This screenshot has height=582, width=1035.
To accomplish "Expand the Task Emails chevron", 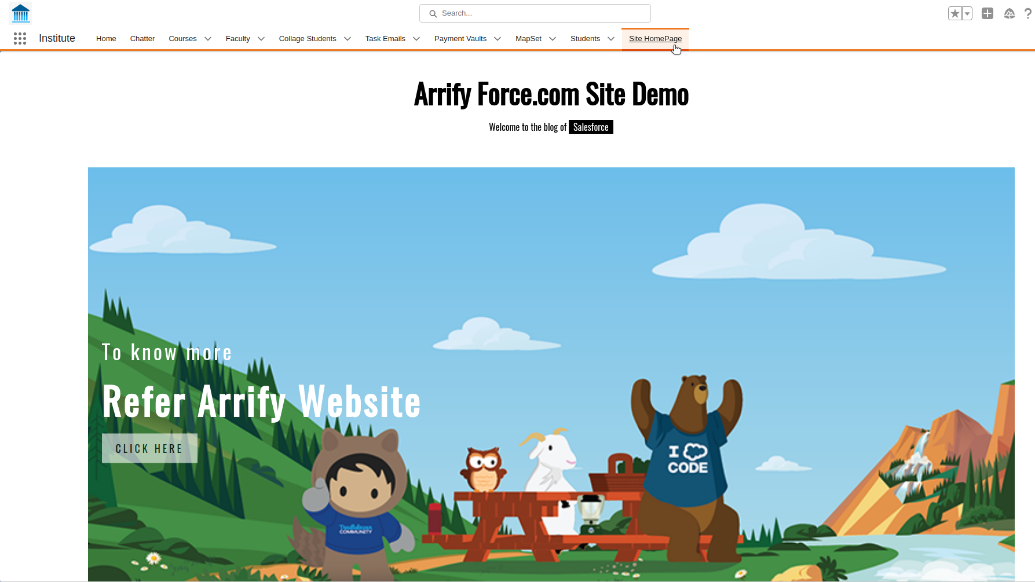I will click(x=416, y=39).
